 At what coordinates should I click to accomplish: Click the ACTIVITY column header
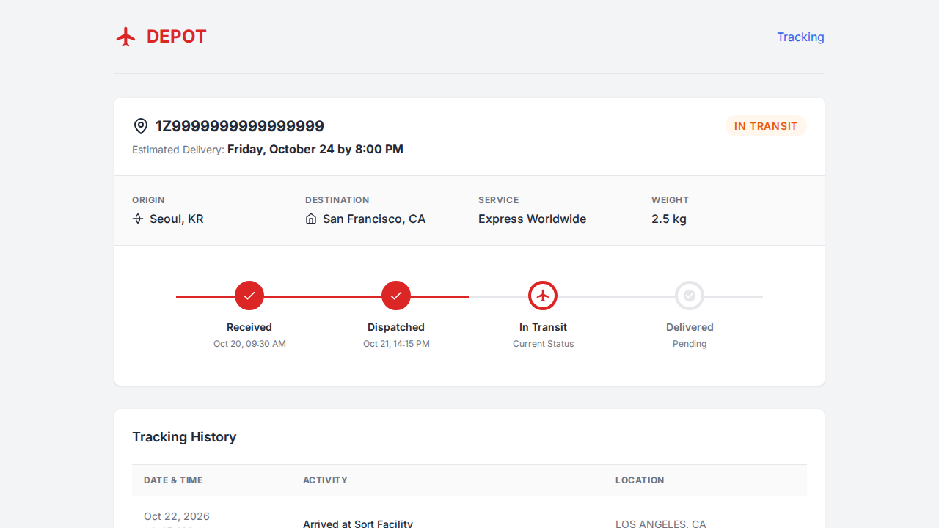325,480
